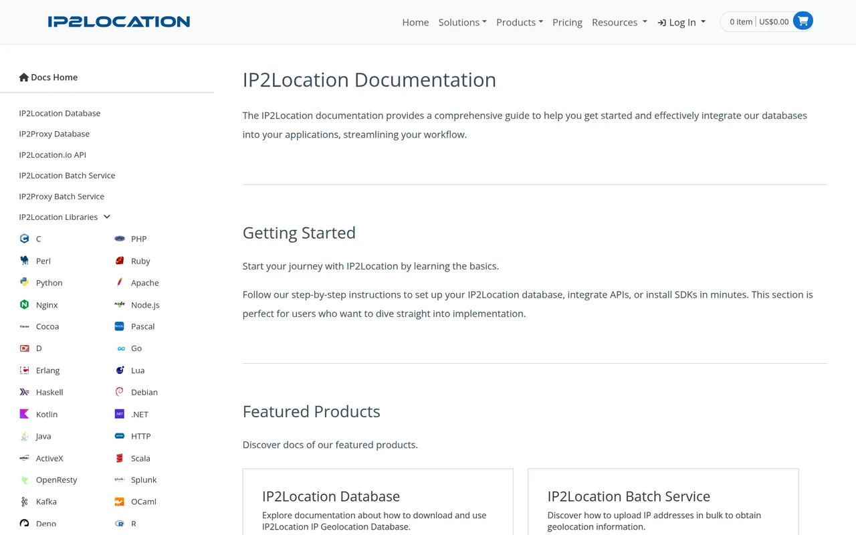Viewport: 856px width, 535px height.
Task: Click the PHP library icon
Action: click(120, 239)
